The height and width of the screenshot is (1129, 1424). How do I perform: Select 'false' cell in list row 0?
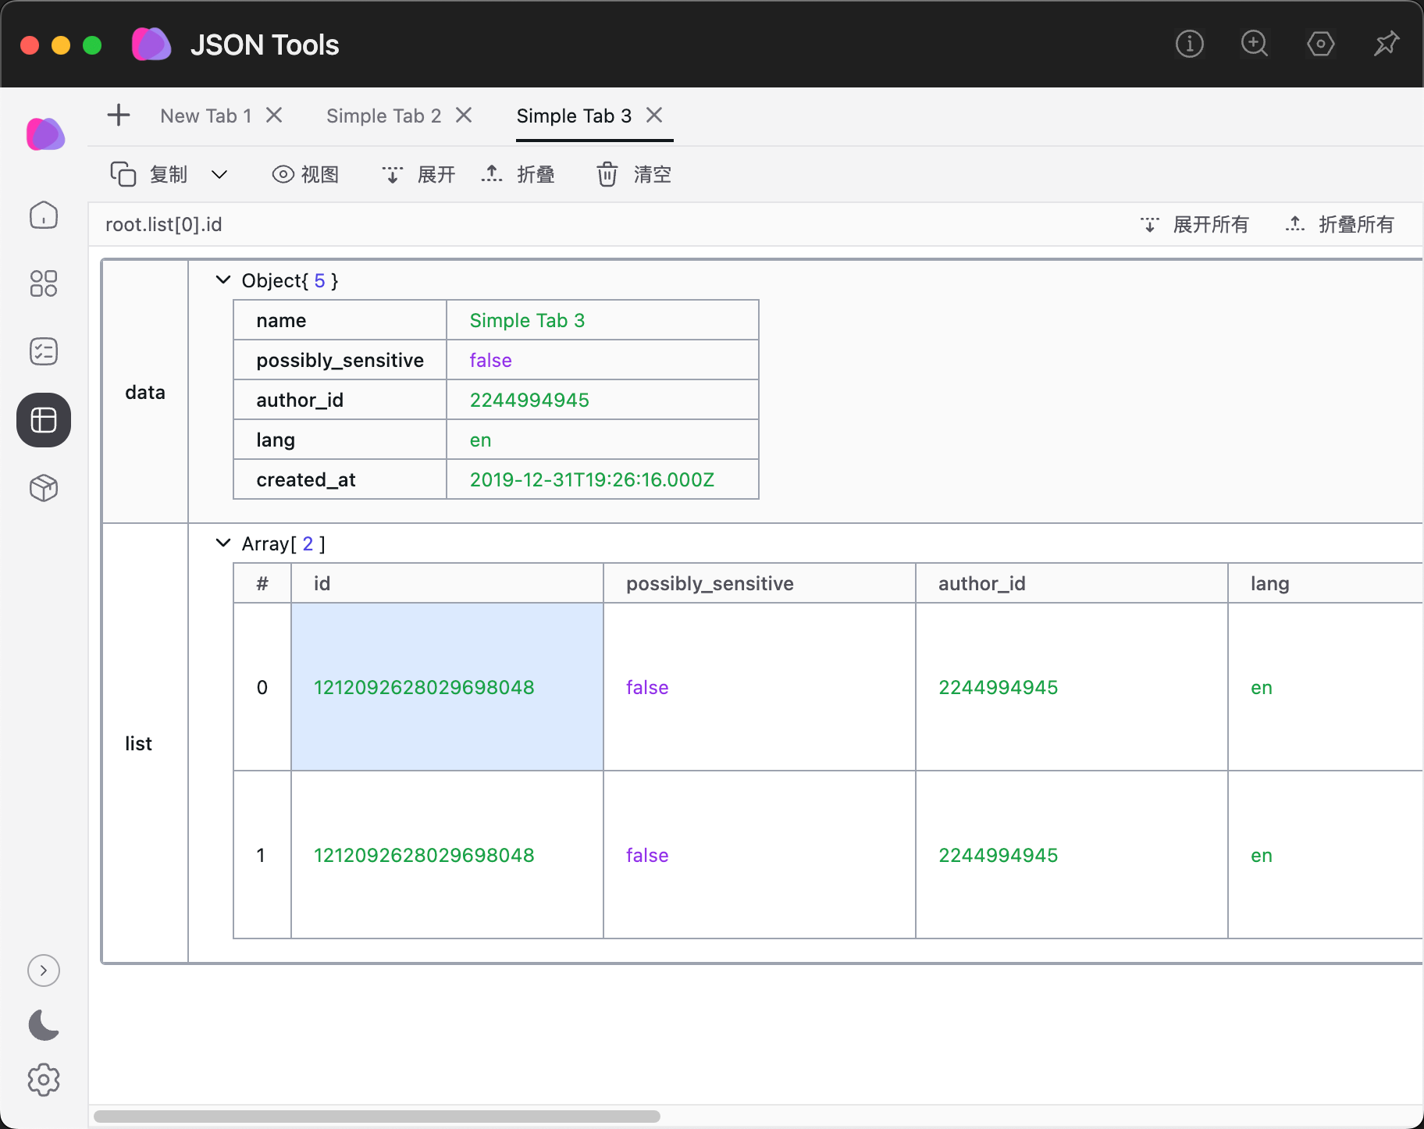pyautogui.click(x=760, y=687)
